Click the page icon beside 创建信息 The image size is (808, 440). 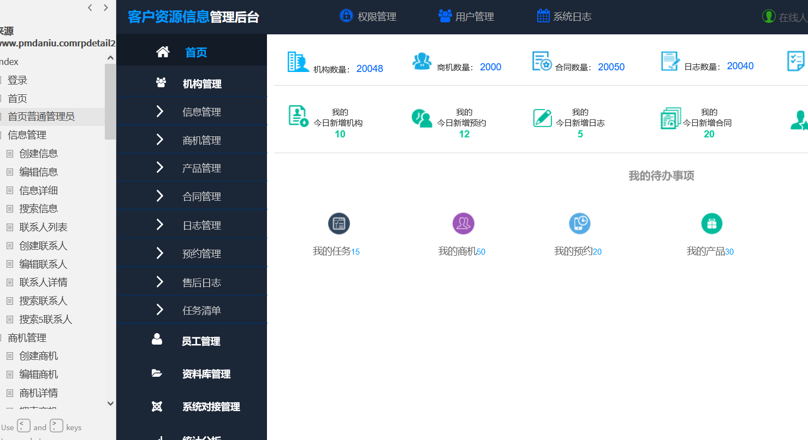click(9, 154)
